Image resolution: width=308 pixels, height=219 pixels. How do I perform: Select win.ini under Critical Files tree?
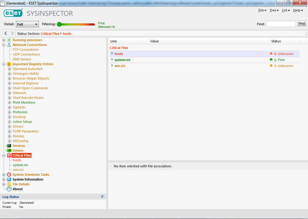tap(18, 170)
